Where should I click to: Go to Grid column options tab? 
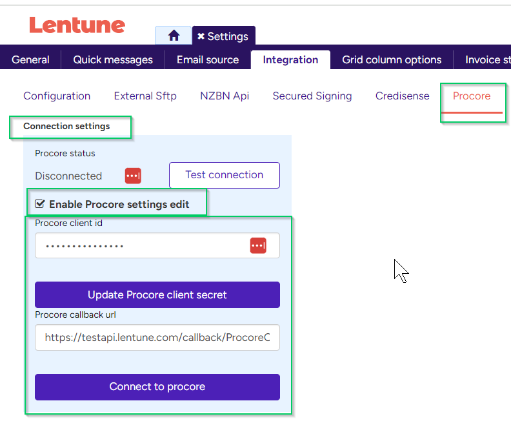[392, 60]
